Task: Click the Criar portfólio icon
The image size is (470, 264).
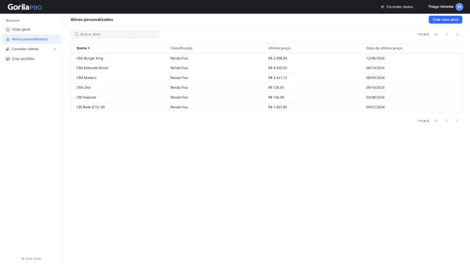Action: point(8,59)
